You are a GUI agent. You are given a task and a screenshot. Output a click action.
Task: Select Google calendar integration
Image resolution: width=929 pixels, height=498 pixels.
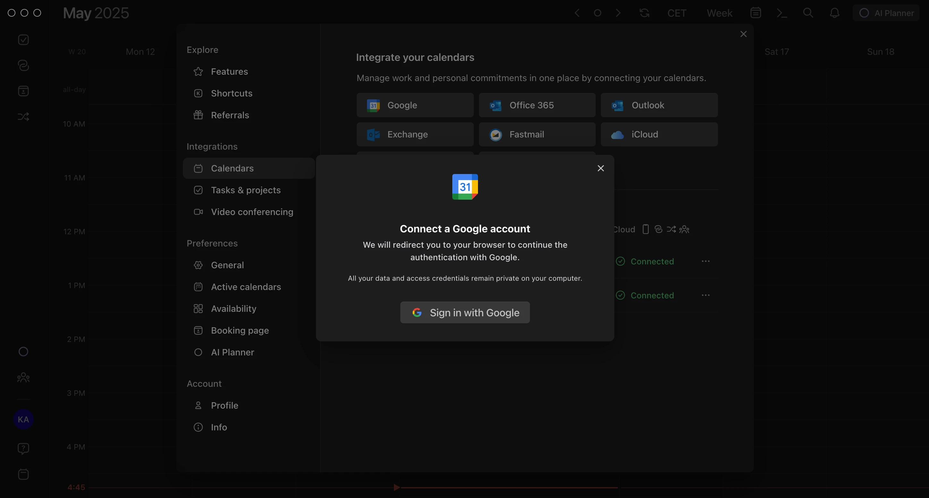pos(415,105)
